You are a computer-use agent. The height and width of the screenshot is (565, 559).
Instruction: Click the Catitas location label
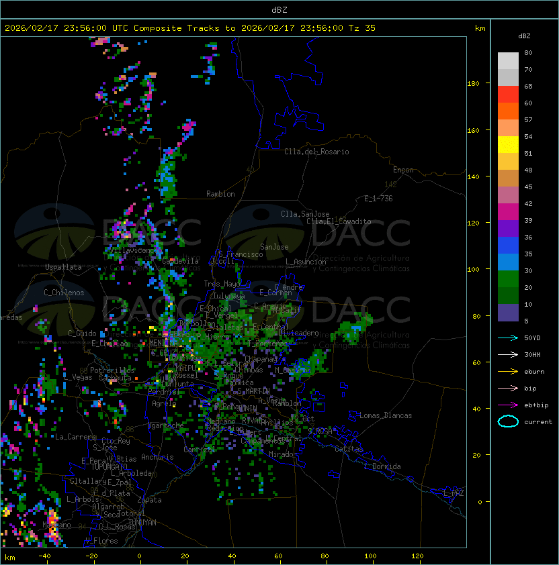tap(349, 449)
